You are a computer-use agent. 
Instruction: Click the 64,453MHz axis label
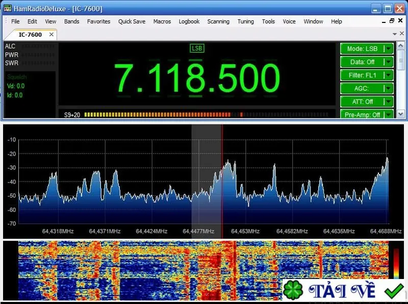pos(245,231)
